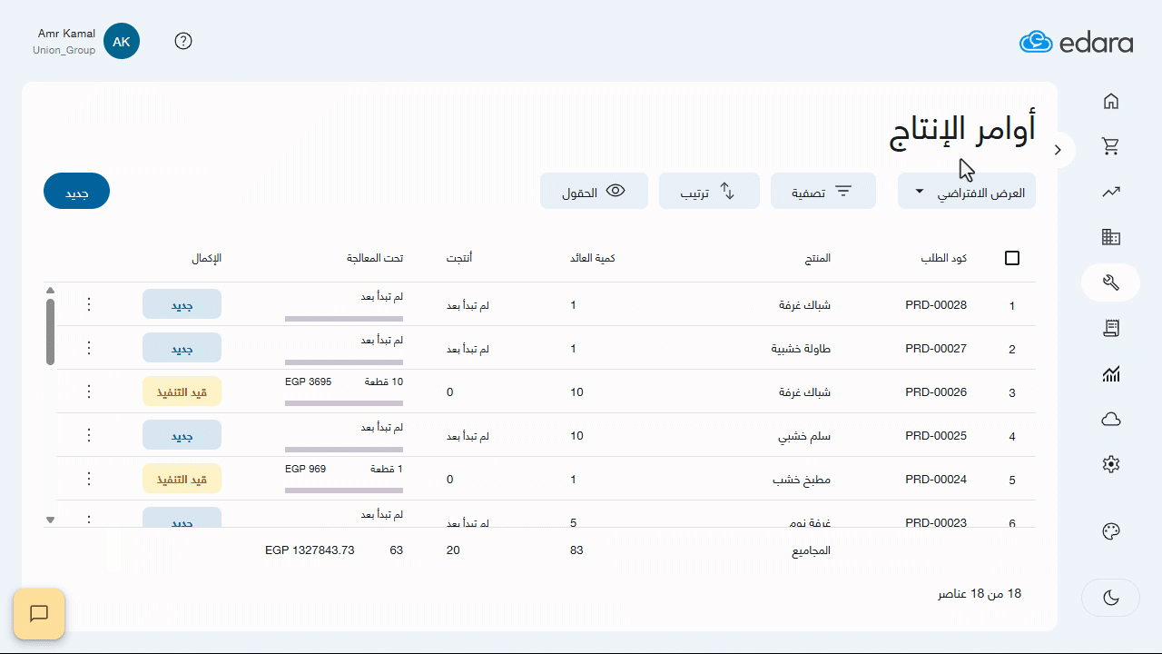The image size is (1162, 654).
Task: Click product name مطبخ خشب
Action: click(x=802, y=479)
